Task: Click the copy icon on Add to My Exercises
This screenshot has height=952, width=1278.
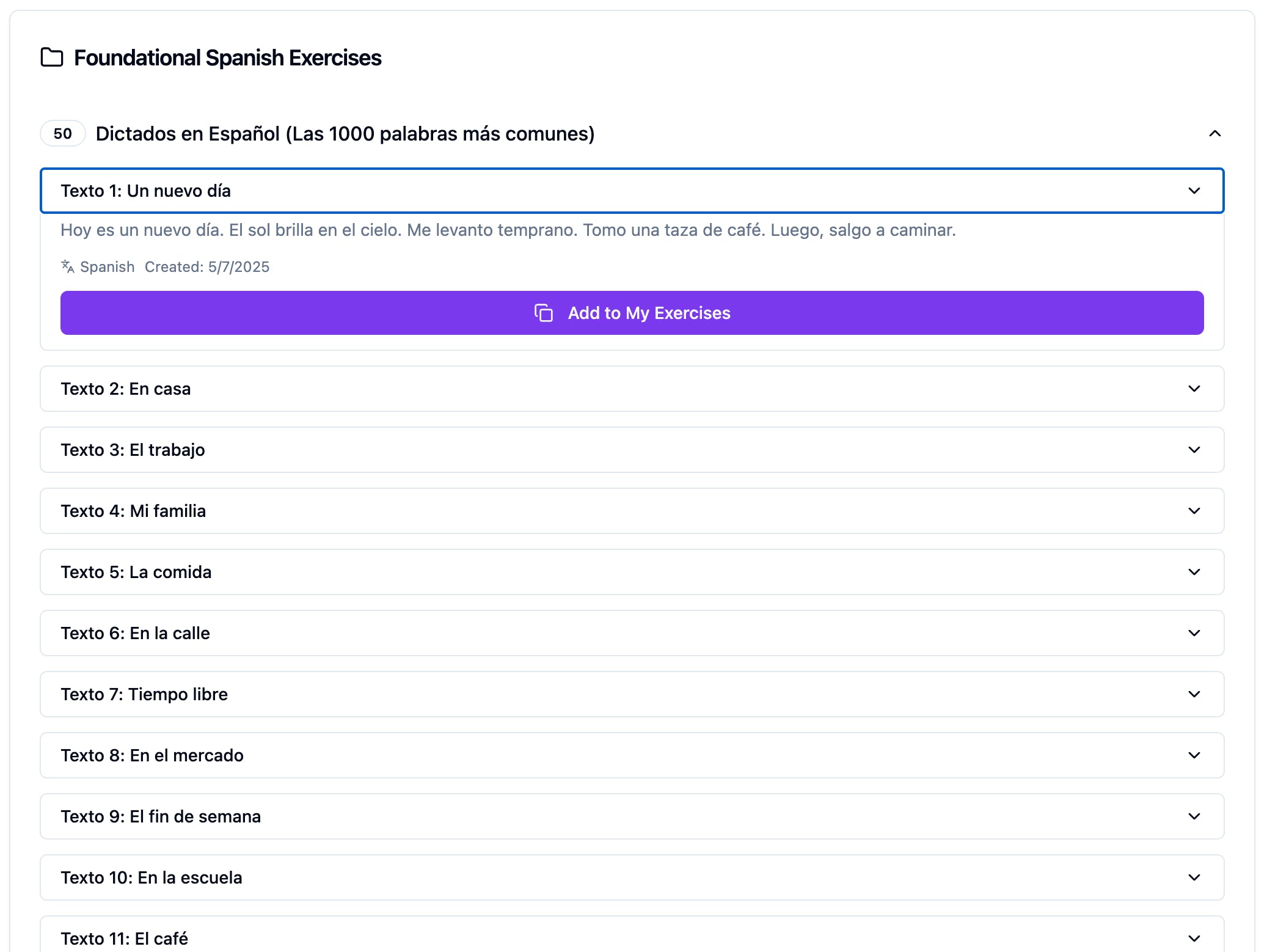Action: (x=543, y=313)
